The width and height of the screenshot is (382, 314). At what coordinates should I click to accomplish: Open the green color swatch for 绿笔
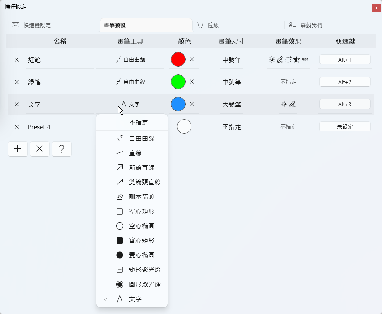[x=178, y=82]
